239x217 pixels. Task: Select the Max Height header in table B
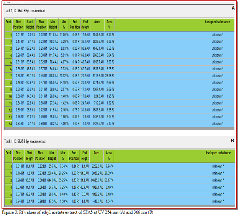click(x=52, y=155)
